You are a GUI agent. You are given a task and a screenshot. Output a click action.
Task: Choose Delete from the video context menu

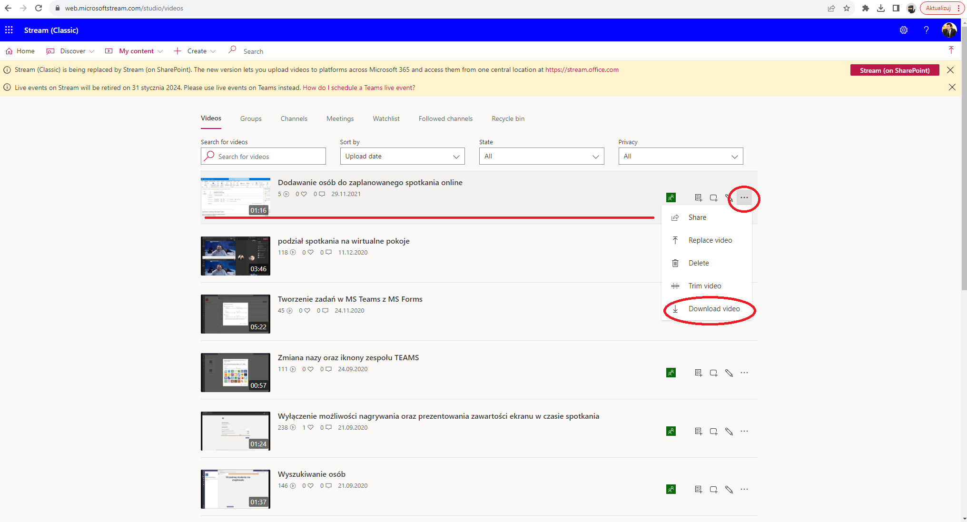tap(707, 263)
